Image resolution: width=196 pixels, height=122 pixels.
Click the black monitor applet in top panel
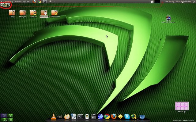tap(157, 2)
